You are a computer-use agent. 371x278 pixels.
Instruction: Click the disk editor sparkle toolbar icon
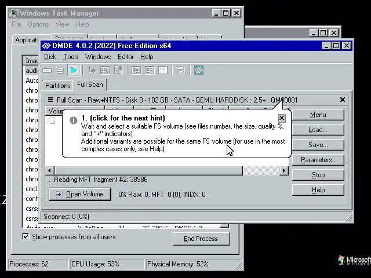[x=118, y=70]
